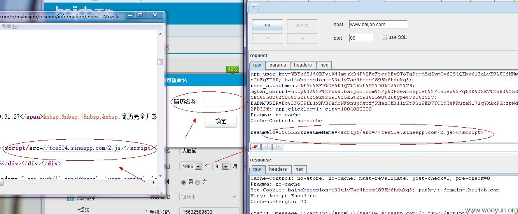Open the 帮助(H) menu in source window
Screen dimensions: 518x214
pyautogui.click(x=10, y=26)
